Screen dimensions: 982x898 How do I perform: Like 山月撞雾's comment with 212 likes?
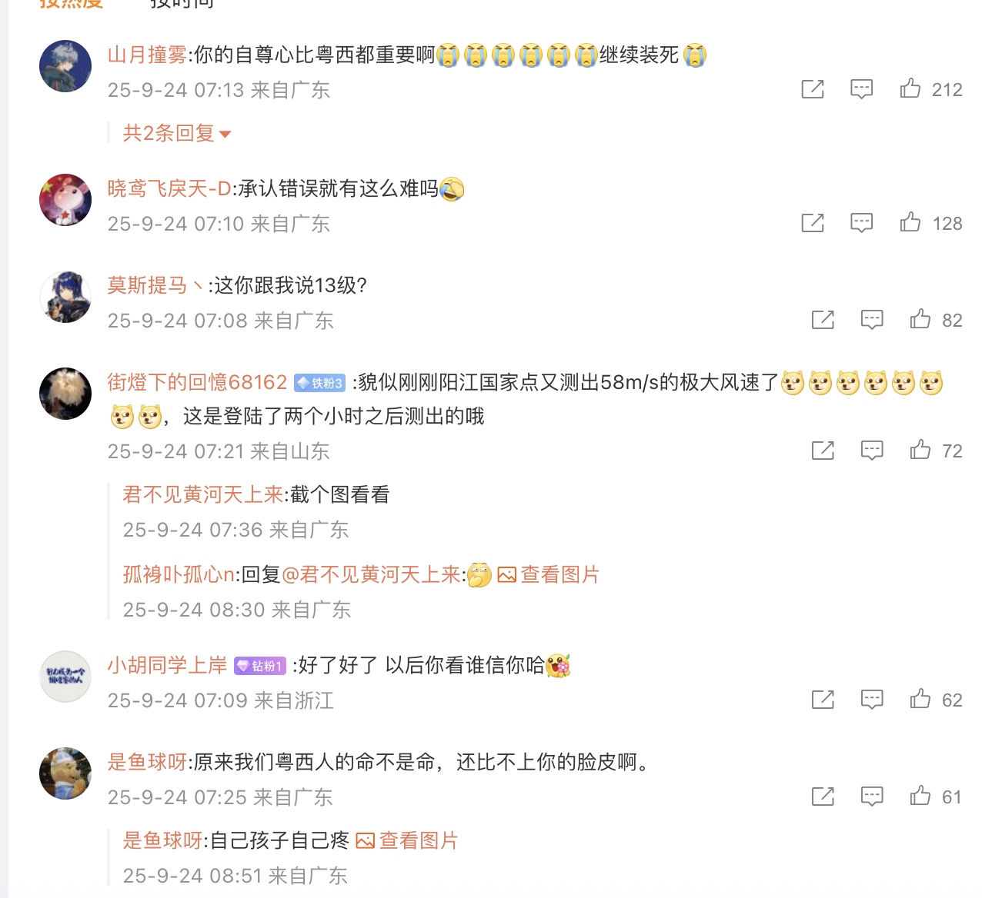910,88
